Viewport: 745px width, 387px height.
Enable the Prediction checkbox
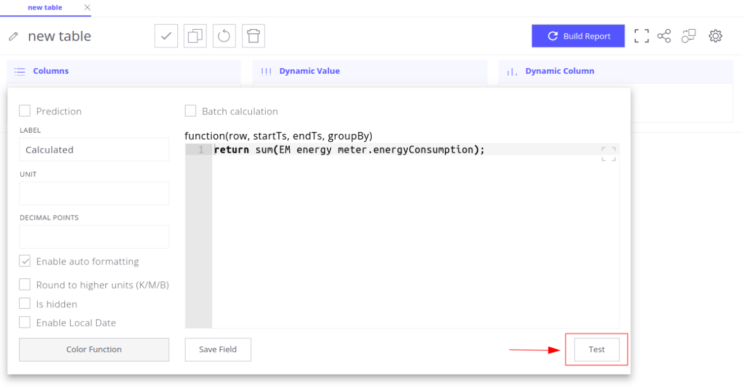(x=25, y=111)
